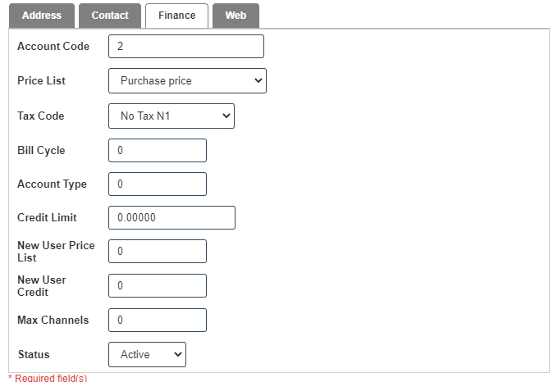Click the Account Code label text
Image resolution: width=558 pixels, height=382 pixels.
(53, 47)
